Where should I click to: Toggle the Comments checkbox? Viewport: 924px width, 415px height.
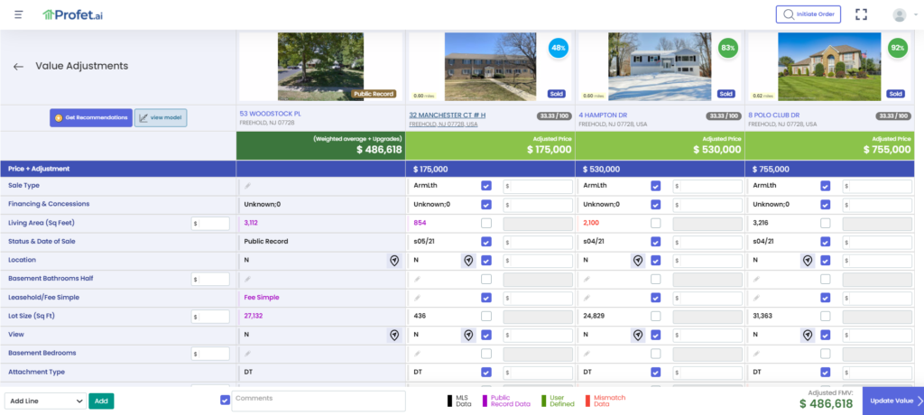225,400
